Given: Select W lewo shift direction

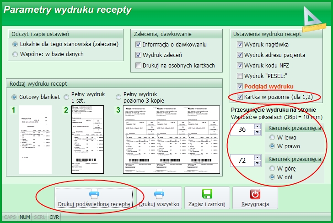Looking at the screenshot, I should pyautogui.click(x=272, y=137).
